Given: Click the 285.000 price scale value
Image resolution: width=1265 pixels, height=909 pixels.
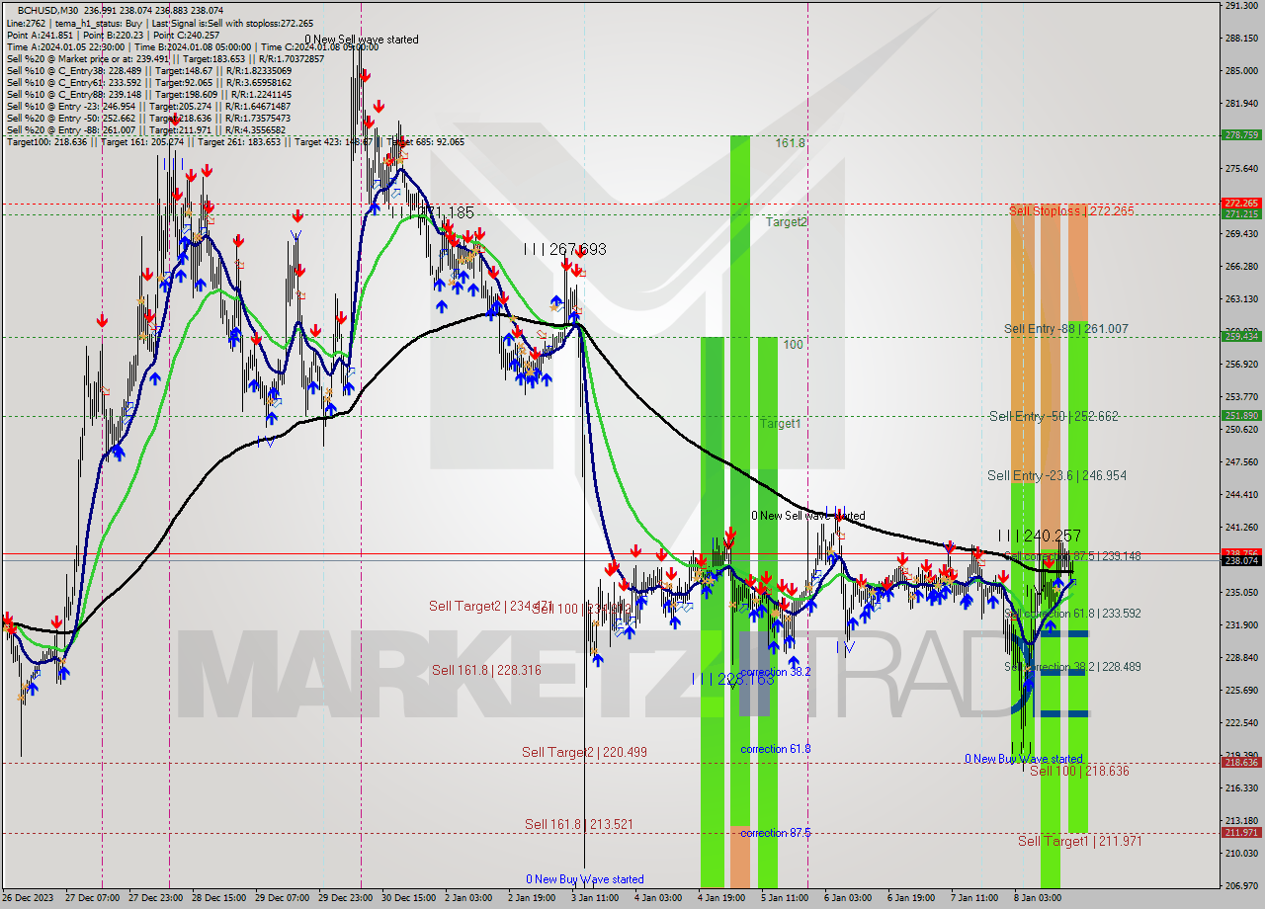Looking at the screenshot, I should click(1241, 71).
